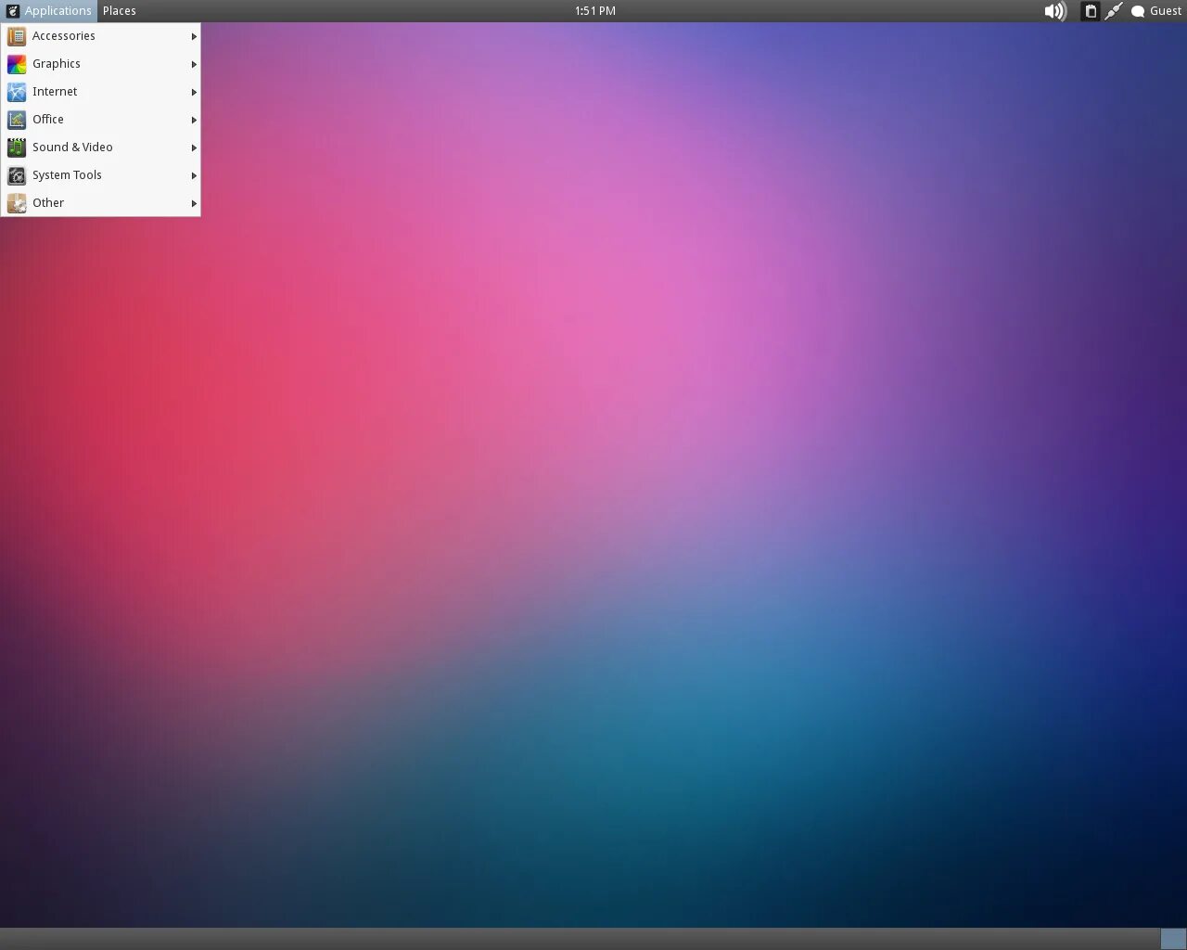Viewport: 1187px width, 950px height.
Task: Click the Sound & Video clapperboard icon
Action: tap(17, 148)
